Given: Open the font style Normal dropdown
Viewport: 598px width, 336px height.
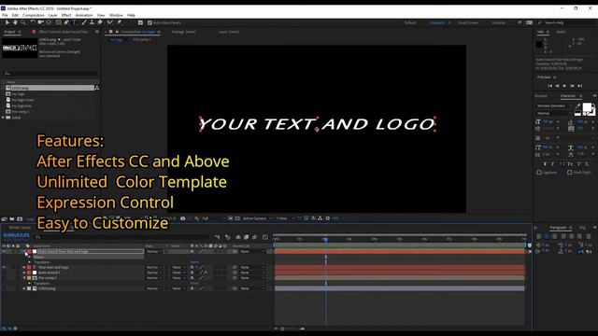Looking at the screenshot, I should click(554, 113).
